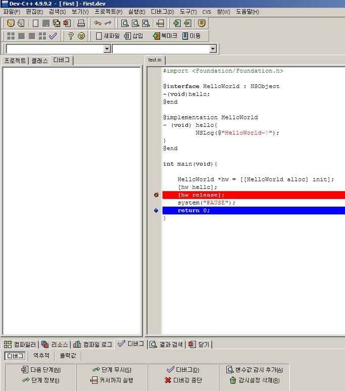Open the 파일(F) menu
345x391 pixels.
click(12, 12)
